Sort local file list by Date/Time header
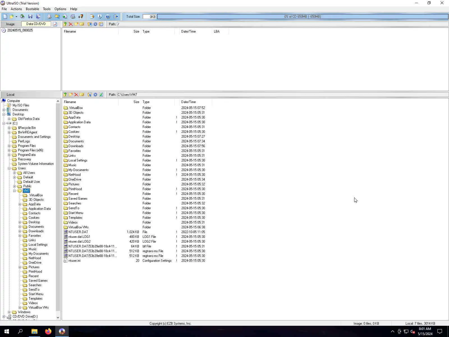The image size is (449, 337). tap(196, 102)
